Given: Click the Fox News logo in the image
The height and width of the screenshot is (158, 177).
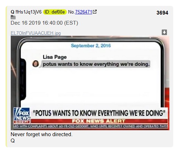Looking at the screenshot, I should point(22,114).
